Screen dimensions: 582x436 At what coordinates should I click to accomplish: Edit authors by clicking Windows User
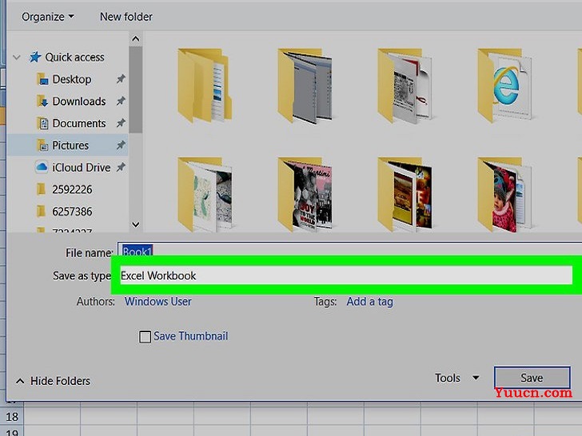(x=158, y=301)
